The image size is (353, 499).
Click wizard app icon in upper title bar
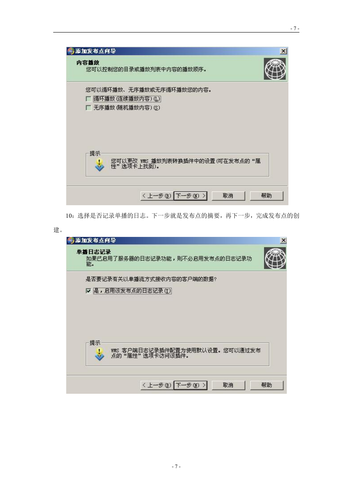click(71, 51)
